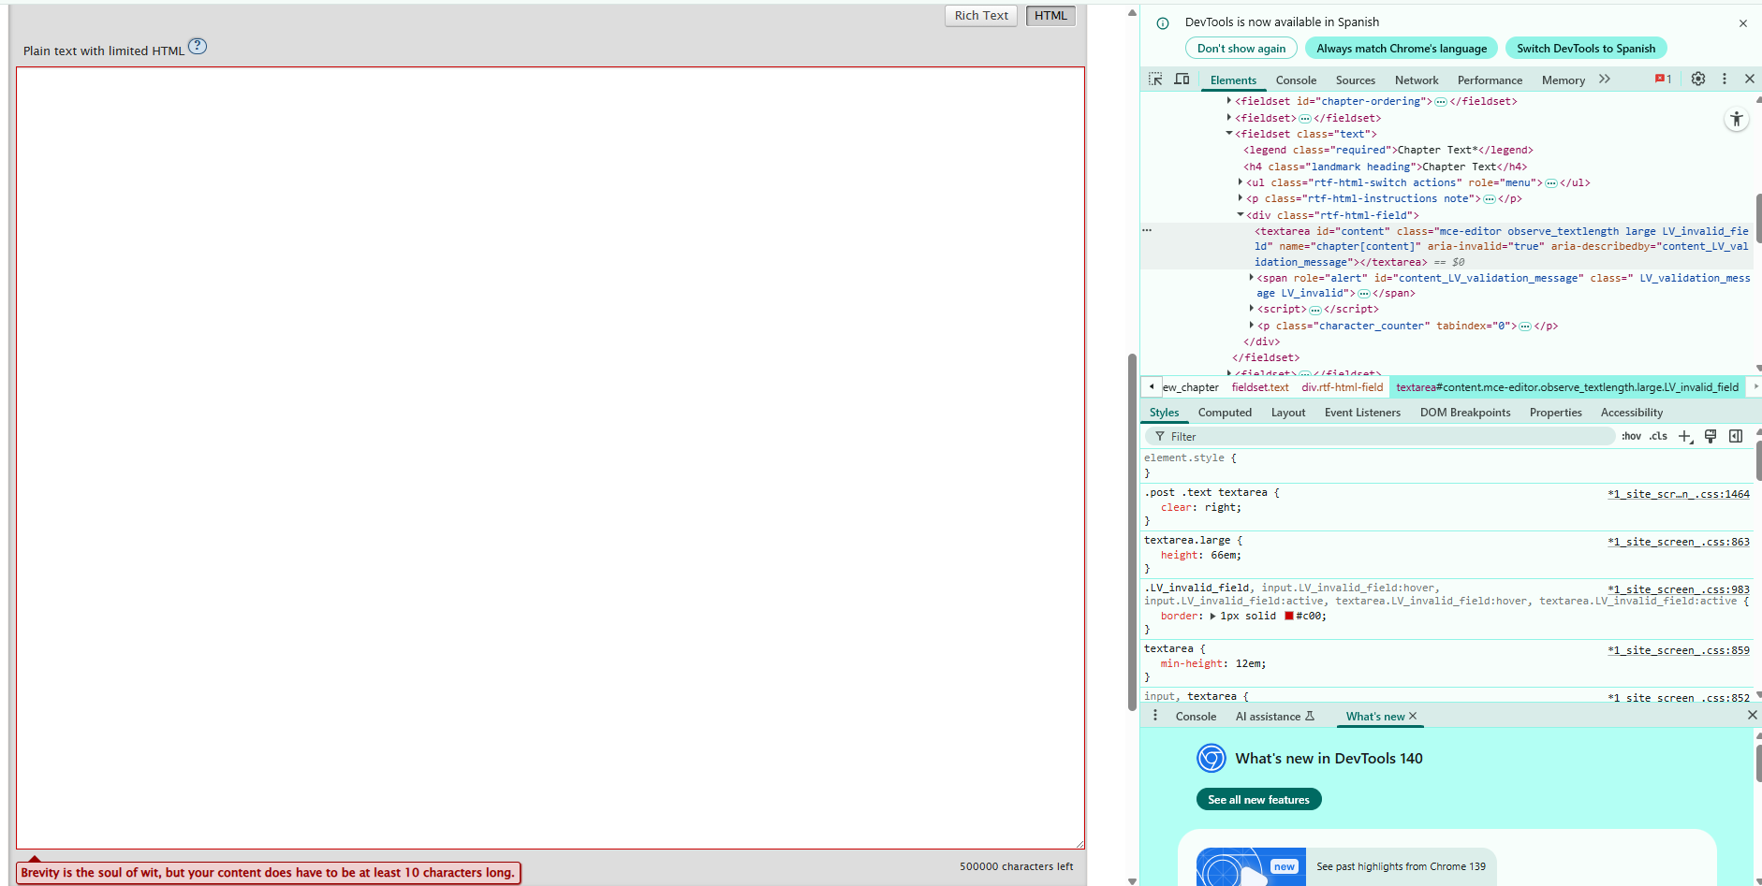Click the Don't show again button
This screenshot has width=1762, height=886.
point(1241,49)
